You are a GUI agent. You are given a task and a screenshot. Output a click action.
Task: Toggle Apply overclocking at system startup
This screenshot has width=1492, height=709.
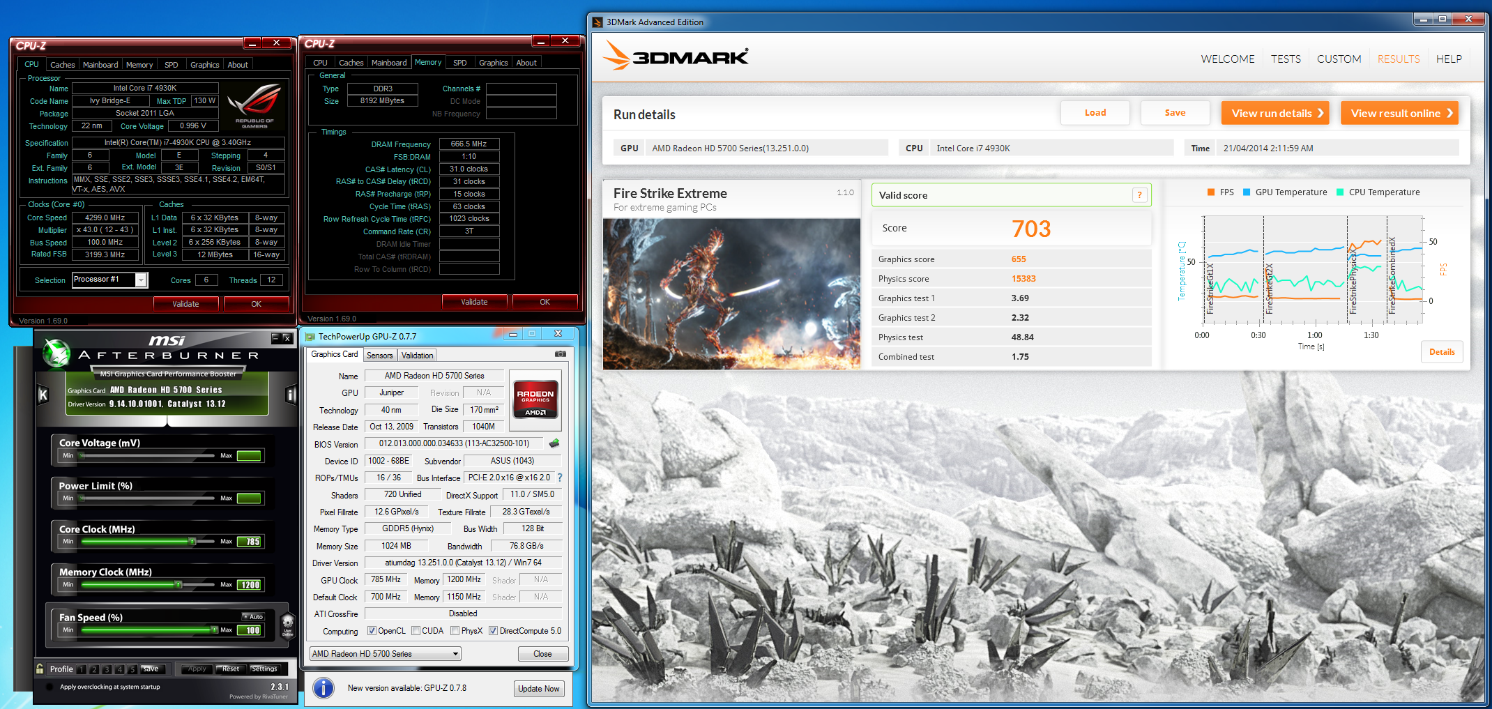[x=50, y=687]
